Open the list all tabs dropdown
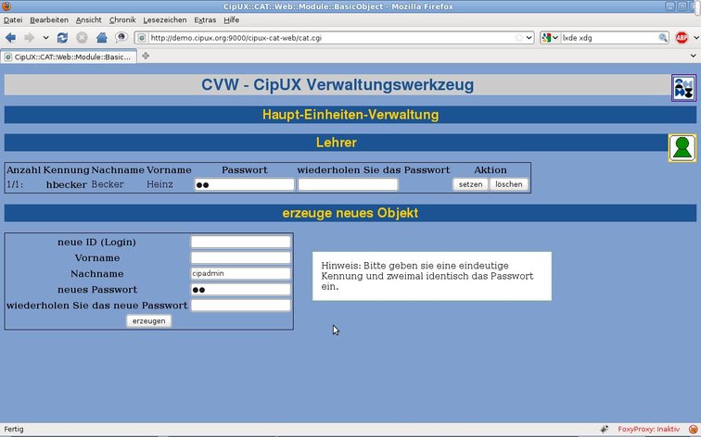Screen dimensions: 701x437 pyautogui.click(x=694, y=56)
